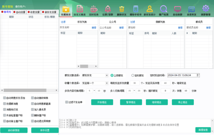This screenshot has width=214, height=135.
Task: Toggle 自动备注僵尸粉 checkbox
Action: [5, 121]
